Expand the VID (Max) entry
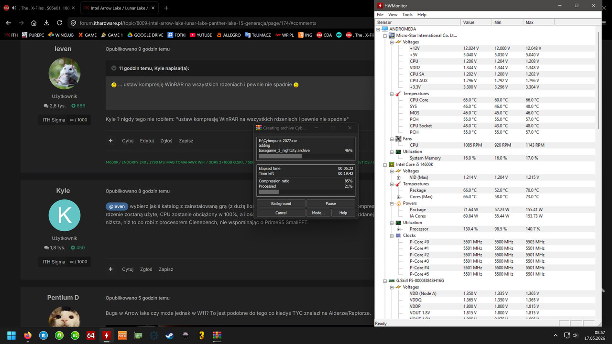Screen dimensions: 612x344 399,177
